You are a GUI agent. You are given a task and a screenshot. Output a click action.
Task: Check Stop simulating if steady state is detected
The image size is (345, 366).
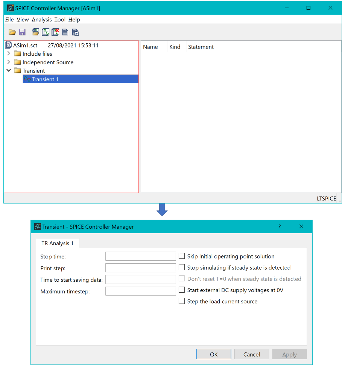pyautogui.click(x=182, y=267)
